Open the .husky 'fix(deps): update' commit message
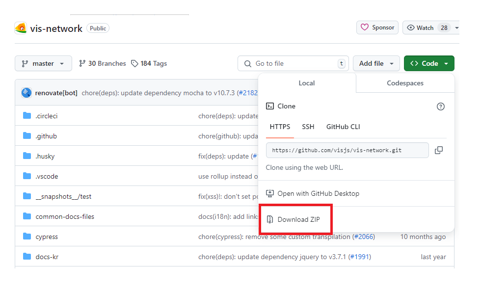The height and width of the screenshot is (292, 481). point(223,156)
